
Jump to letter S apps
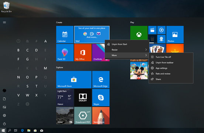click(x=27, y=86)
